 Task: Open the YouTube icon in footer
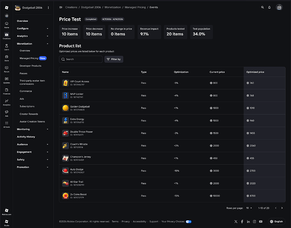(261, 222)
